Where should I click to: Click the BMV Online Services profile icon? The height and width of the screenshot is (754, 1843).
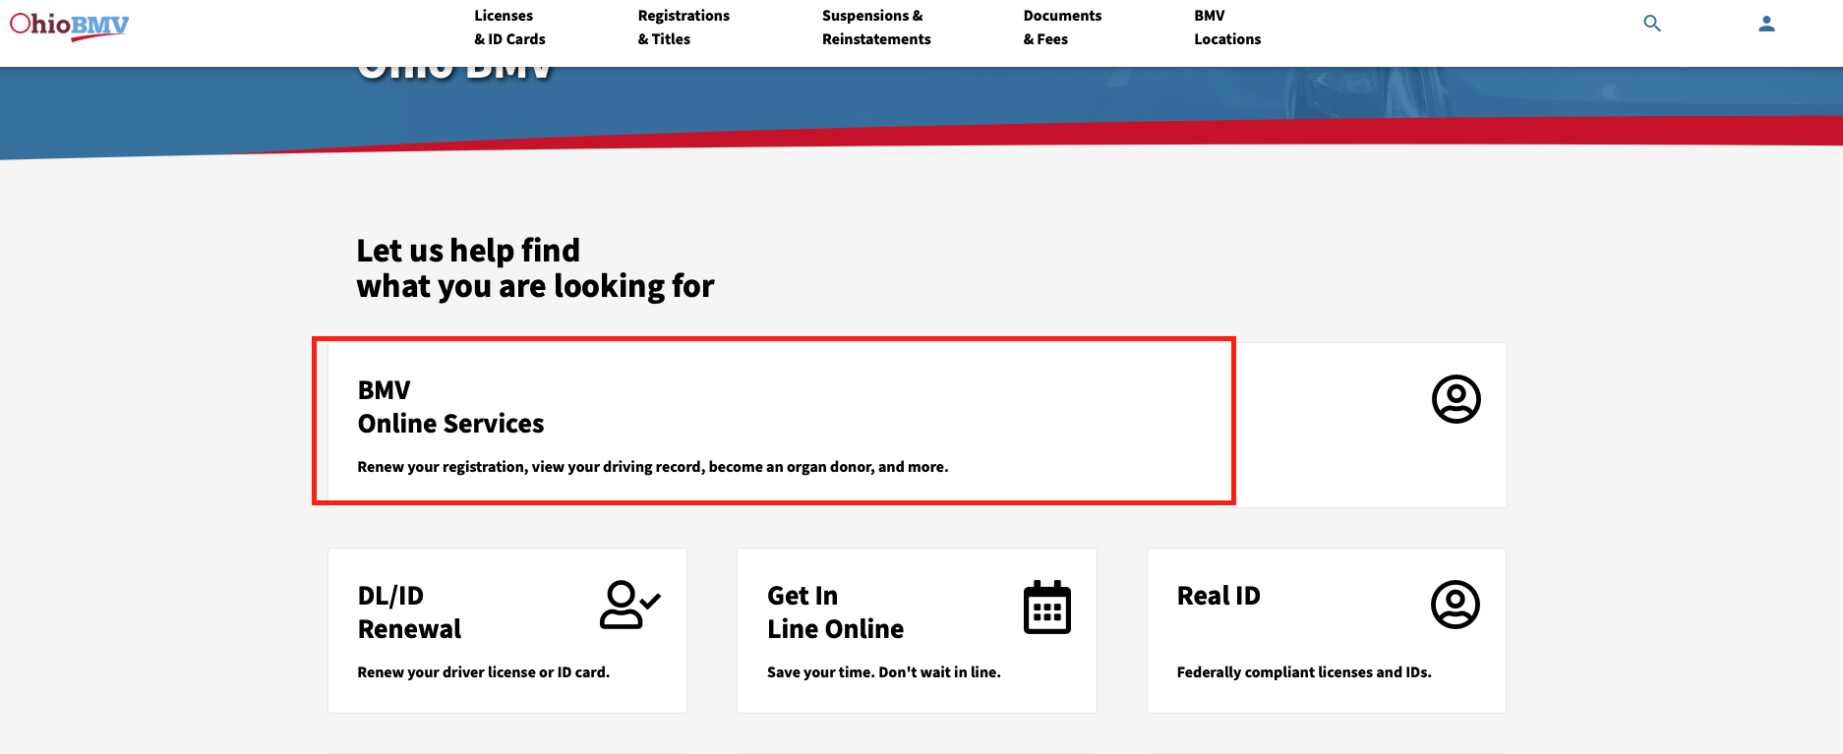tap(1456, 399)
